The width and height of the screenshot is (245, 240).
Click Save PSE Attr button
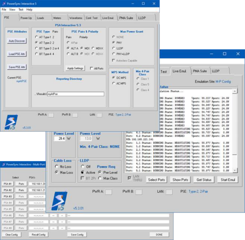(x=17, y=67)
